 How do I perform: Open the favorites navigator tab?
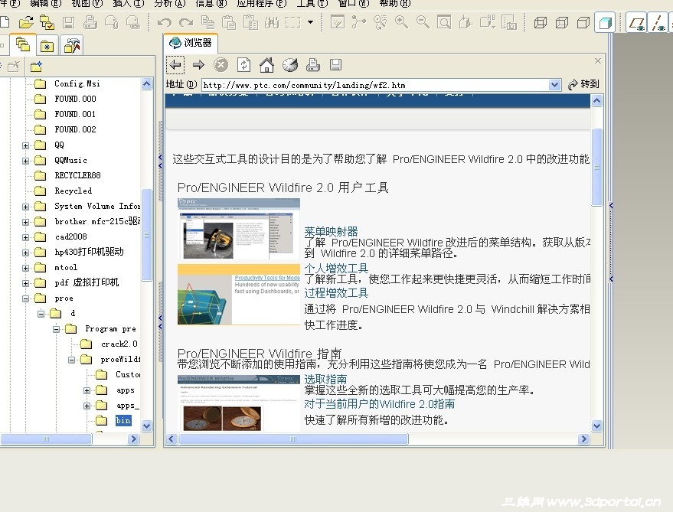tap(47, 45)
